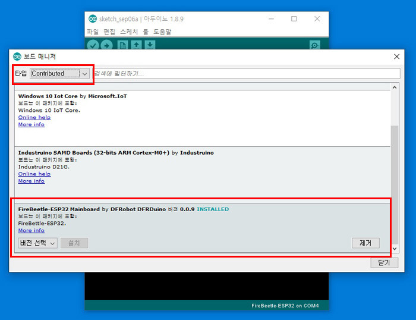This screenshot has width=416, height=320.
Task: Minimize the Arduino sketch window
Action: (271, 19)
